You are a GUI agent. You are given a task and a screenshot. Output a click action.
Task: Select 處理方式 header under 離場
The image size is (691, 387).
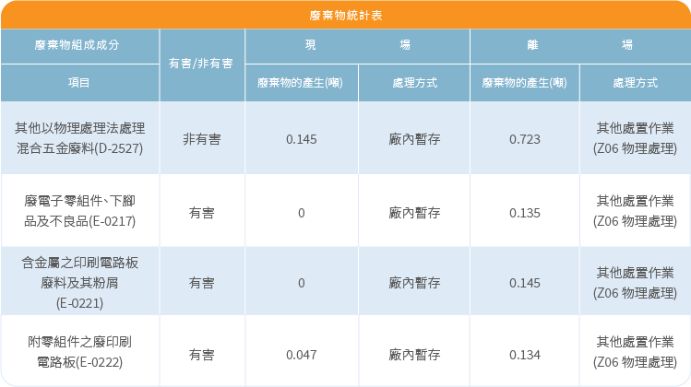coord(635,83)
